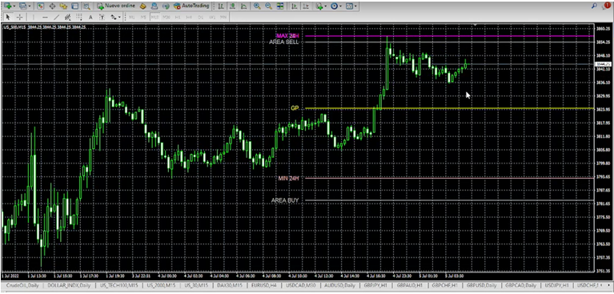Select the Fibonacci retracement tool
This screenshot has width=614, height=294.
click(x=79, y=17)
